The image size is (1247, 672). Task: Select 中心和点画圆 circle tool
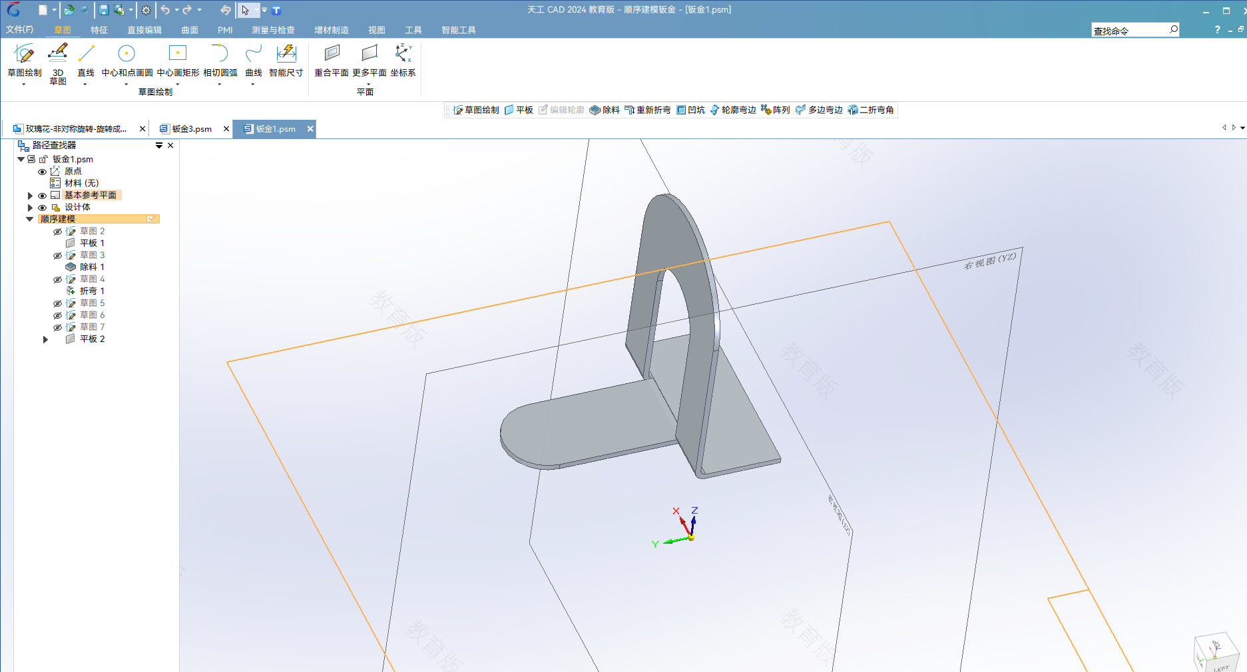coord(126,61)
